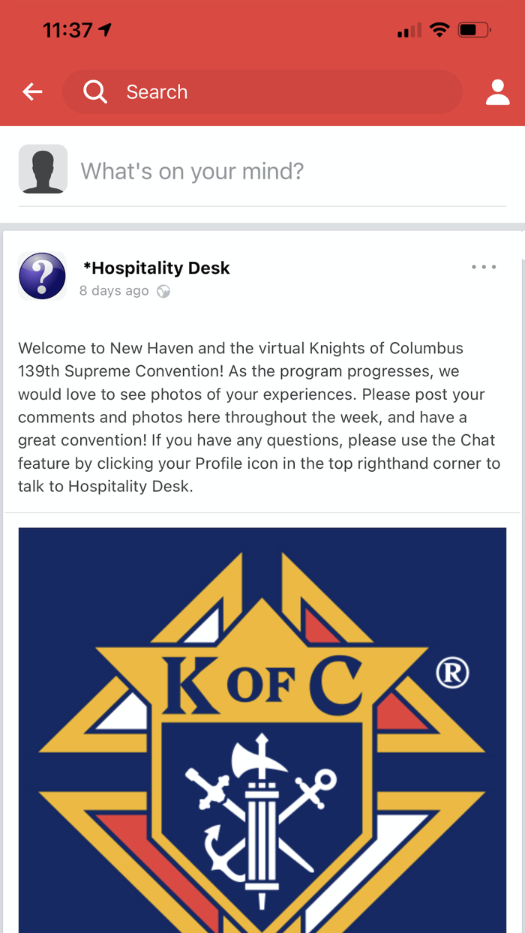Tap the back arrow to return
Screen dimensions: 525x933
click(31, 91)
